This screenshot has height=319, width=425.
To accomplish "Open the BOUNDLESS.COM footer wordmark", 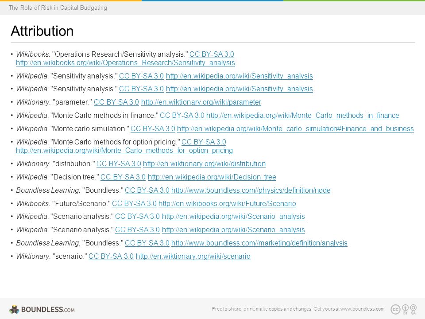I will click(x=48, y=310).
